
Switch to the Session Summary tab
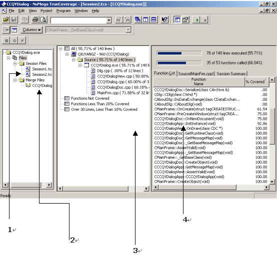231,74
